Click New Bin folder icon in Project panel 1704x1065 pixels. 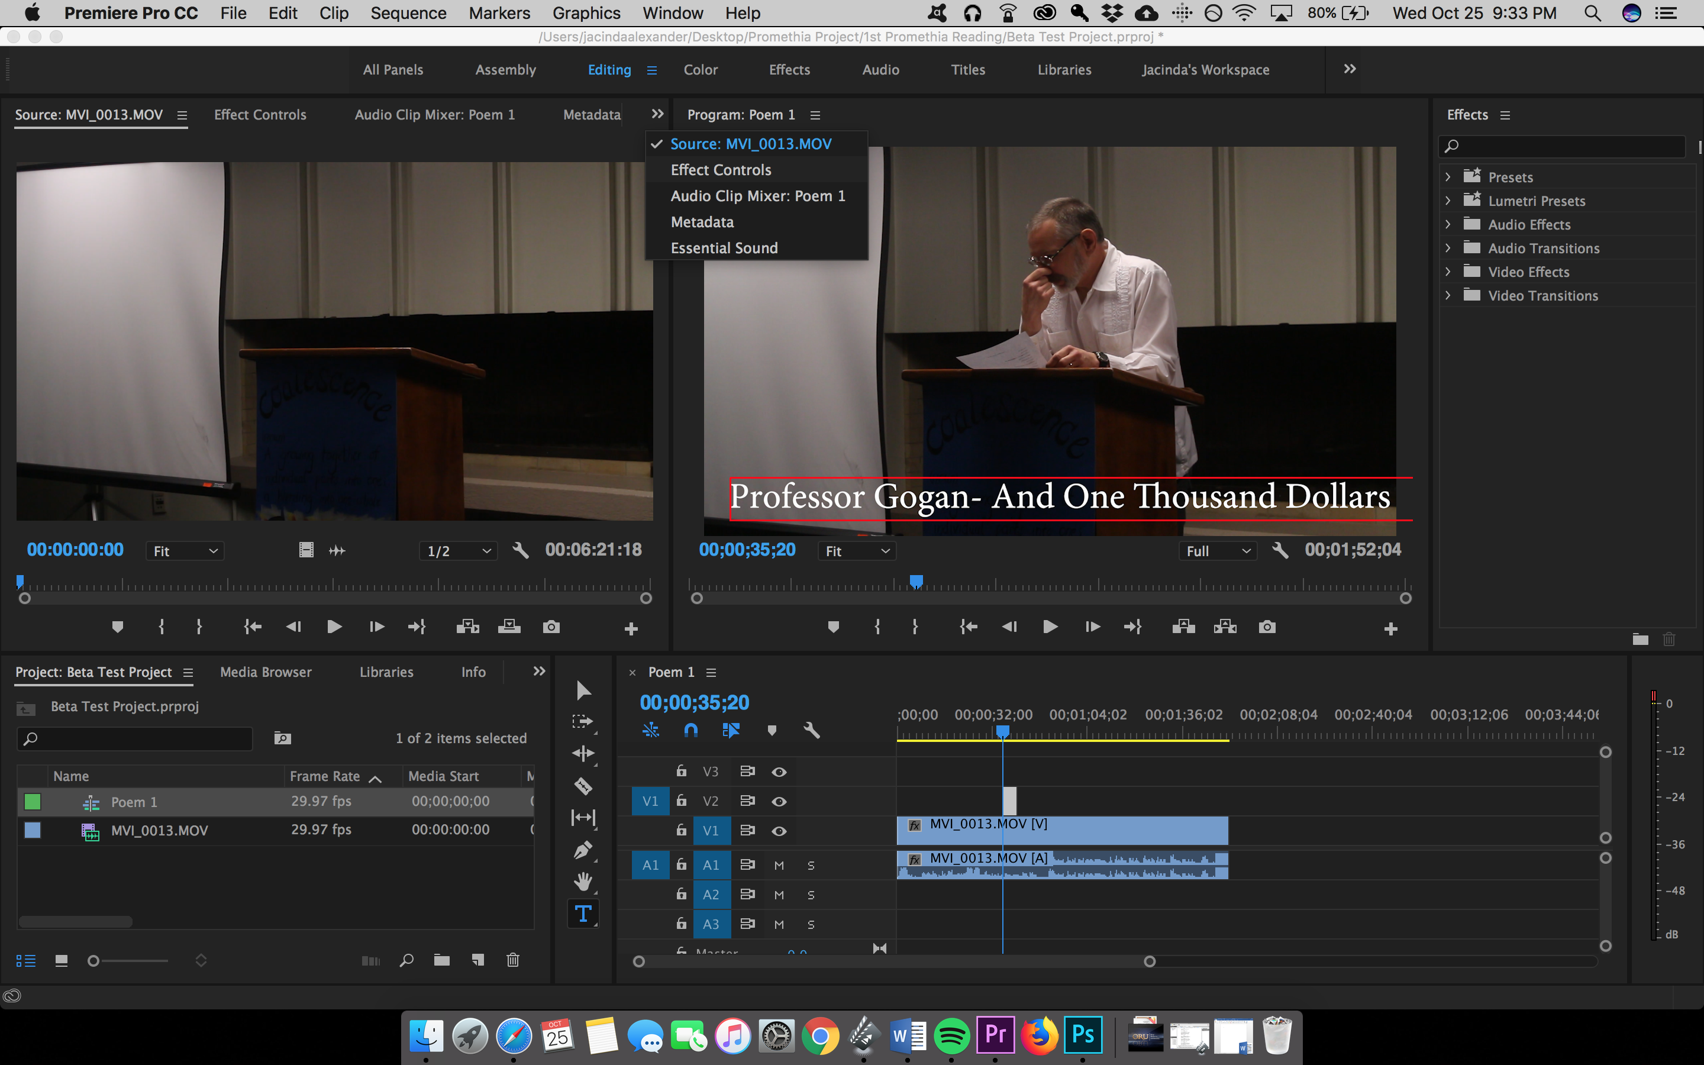[x=441, y=960]
